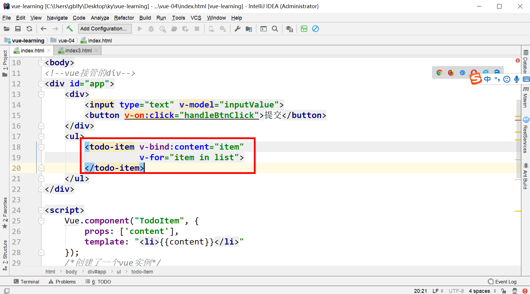Open the File menu
Screen dimensions: 530x294
pyautogui.click(x=6, y=18)
